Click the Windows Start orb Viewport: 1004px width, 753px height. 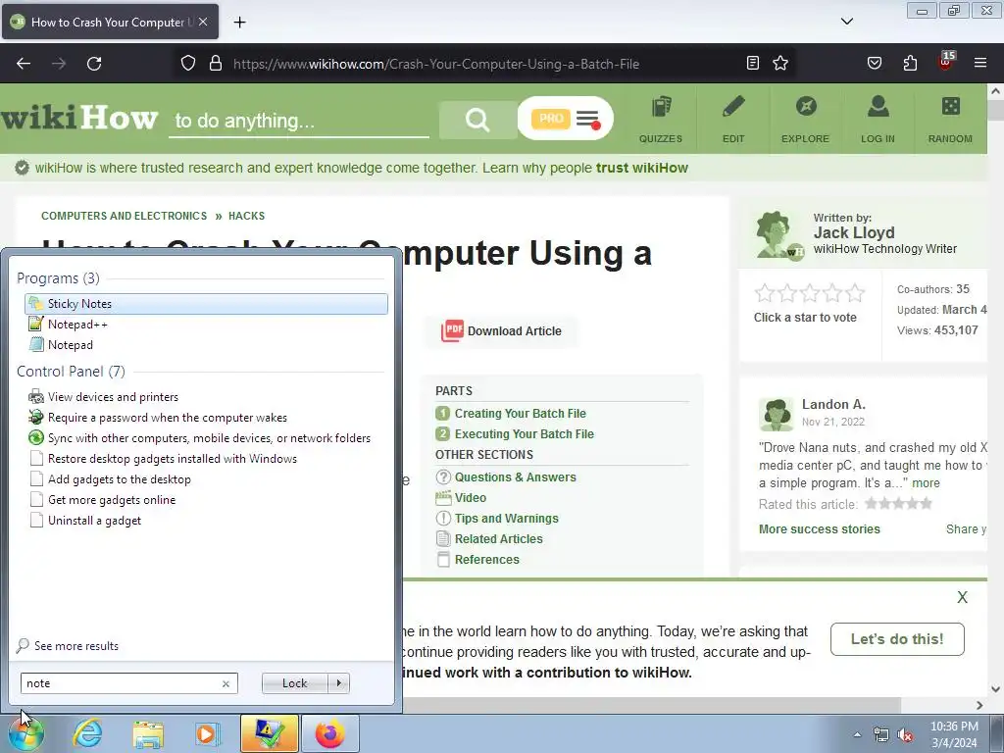pos(26,733)
